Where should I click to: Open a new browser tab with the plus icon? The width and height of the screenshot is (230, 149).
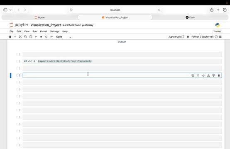tap(218, 10)
